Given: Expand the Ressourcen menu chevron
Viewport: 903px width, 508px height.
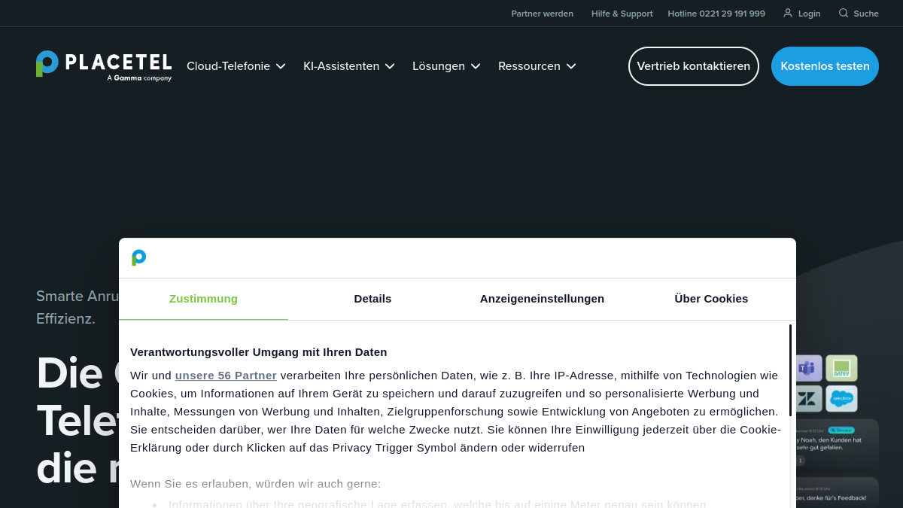Looking at the screenshot, I should (571, 66).
